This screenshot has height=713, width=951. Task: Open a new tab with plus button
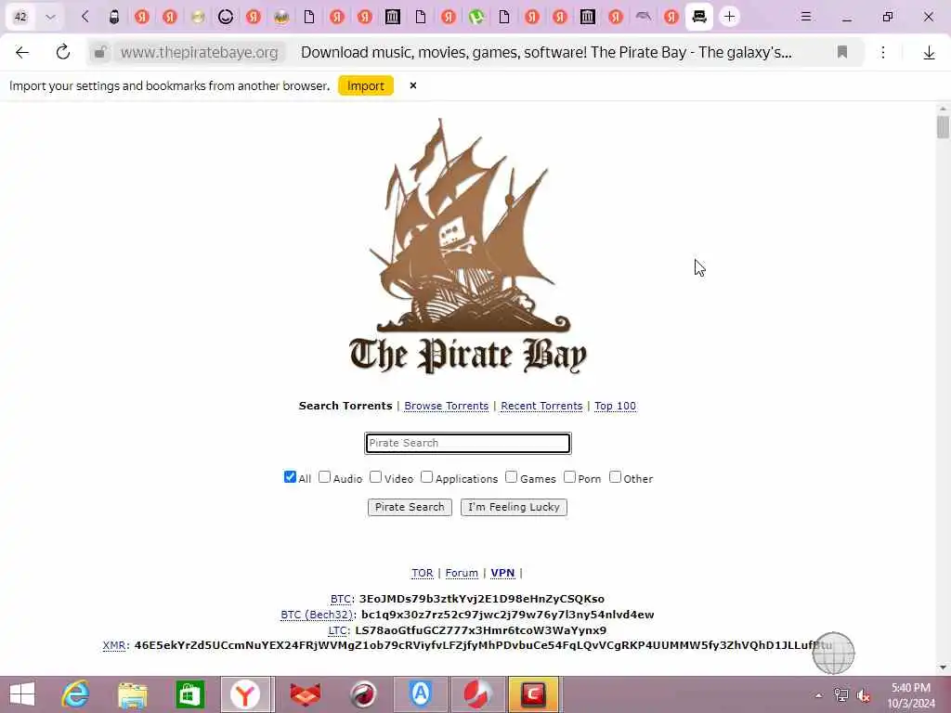pos(730,17)
